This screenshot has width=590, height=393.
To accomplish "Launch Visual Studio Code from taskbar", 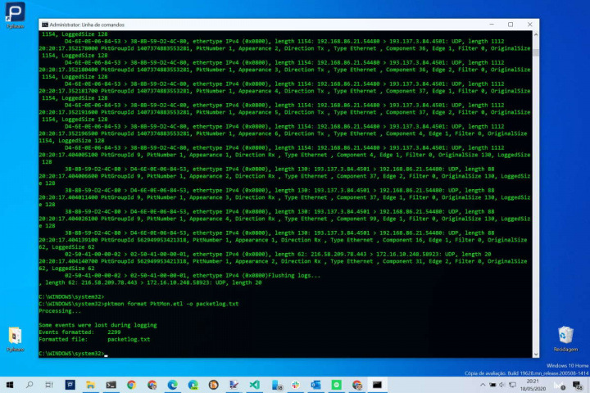I will click(255, 384).
